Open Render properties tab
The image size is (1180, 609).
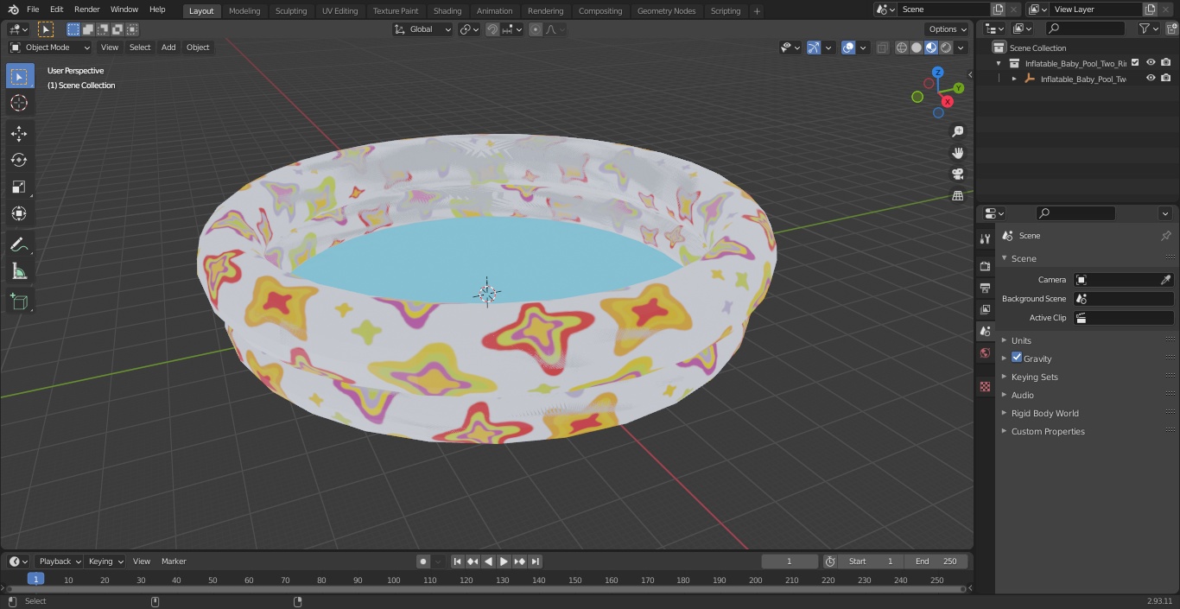985,267
